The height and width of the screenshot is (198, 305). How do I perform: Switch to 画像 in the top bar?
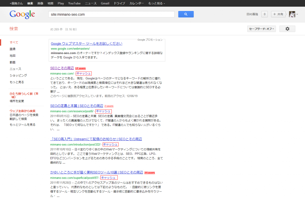(x=40, y=3)
